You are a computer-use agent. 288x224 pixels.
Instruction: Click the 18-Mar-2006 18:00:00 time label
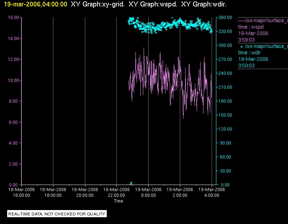pos(53,193)
